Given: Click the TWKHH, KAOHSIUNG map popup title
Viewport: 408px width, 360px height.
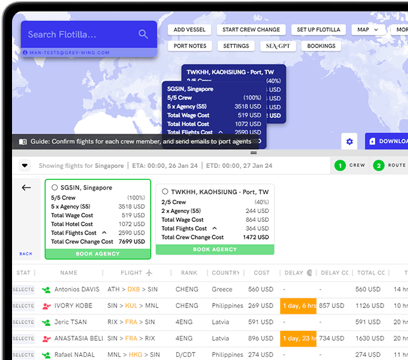Looking at the screenshot, I should (x=230, y=72).
